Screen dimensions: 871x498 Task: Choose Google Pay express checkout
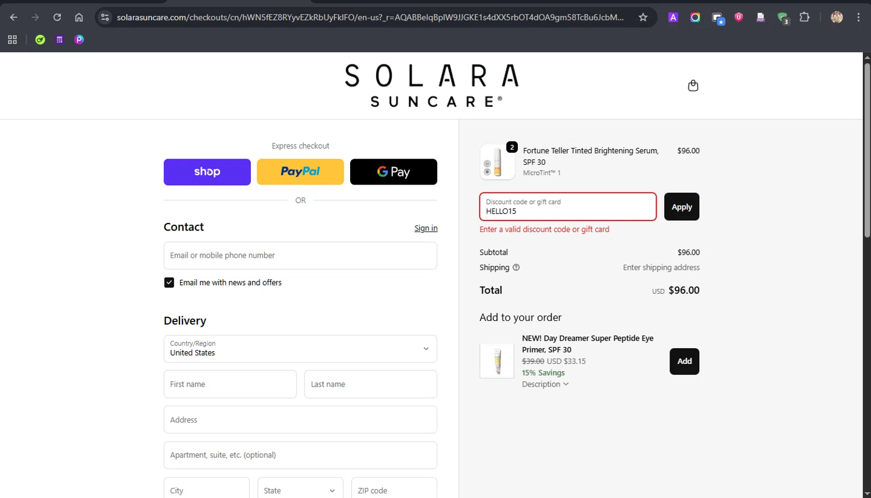click(394, 172)
